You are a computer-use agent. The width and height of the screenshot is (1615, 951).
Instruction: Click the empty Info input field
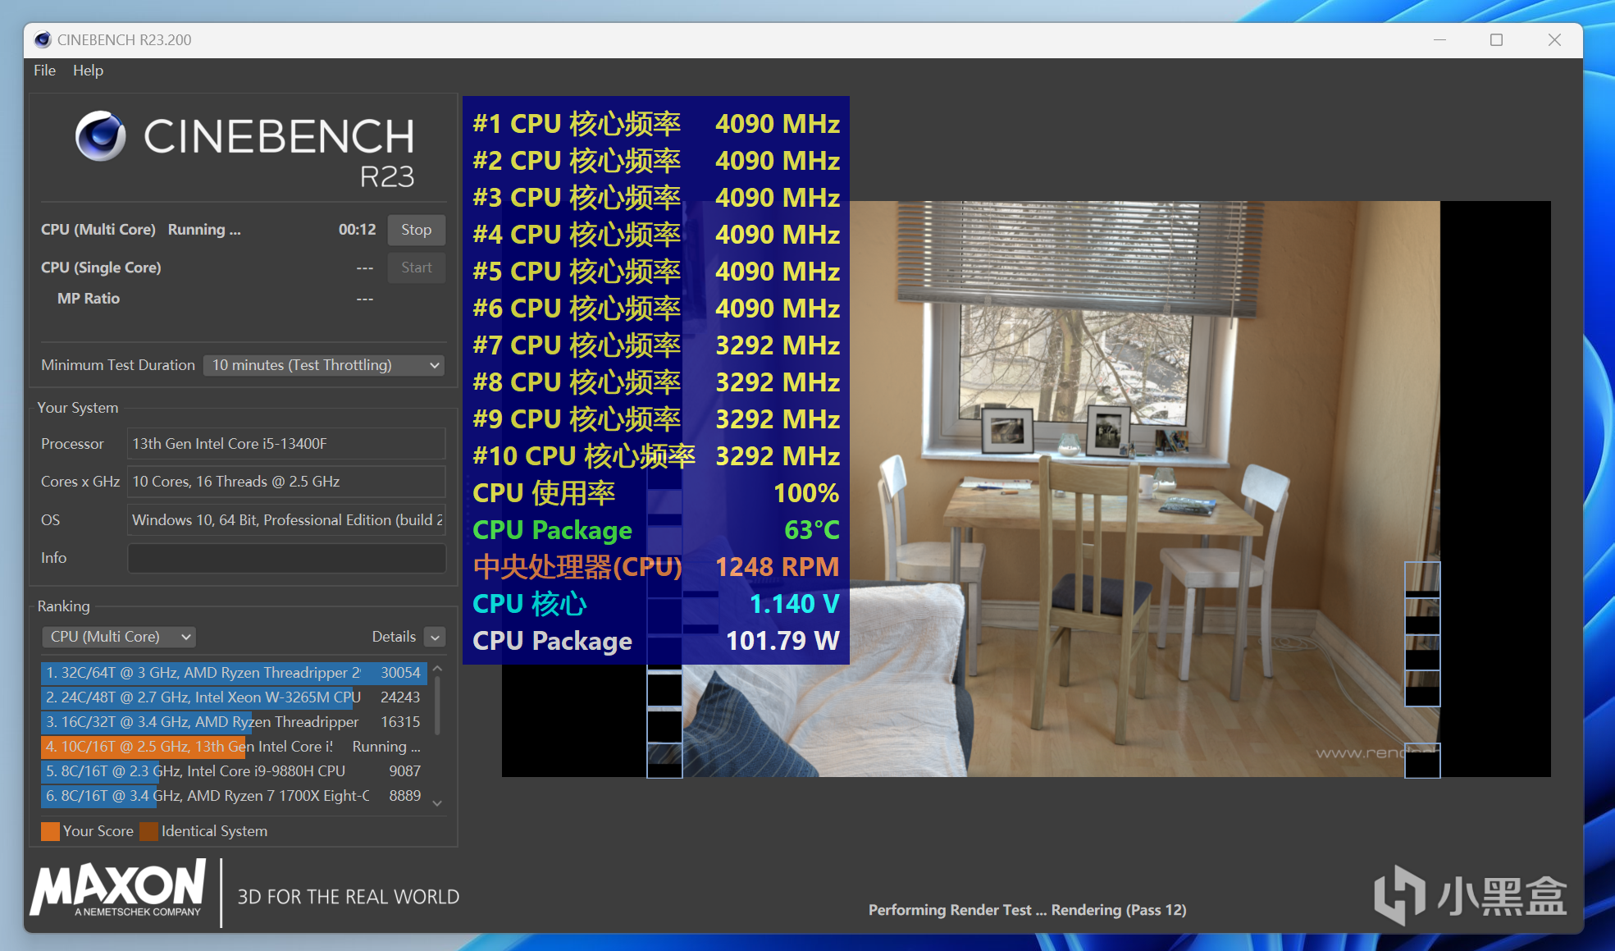tap(286, 558)
